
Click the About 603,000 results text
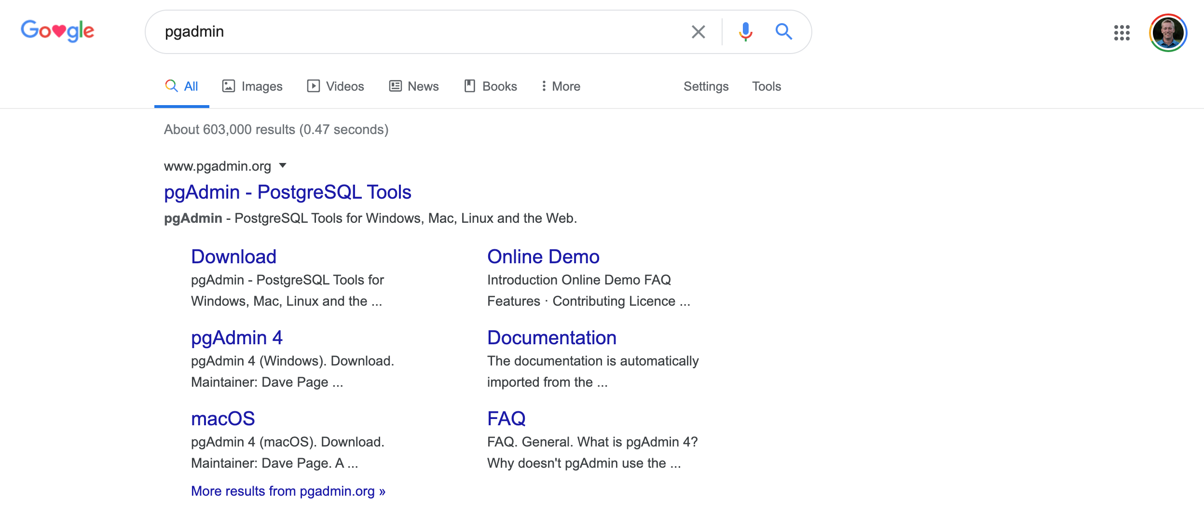[x=276, y=129]
